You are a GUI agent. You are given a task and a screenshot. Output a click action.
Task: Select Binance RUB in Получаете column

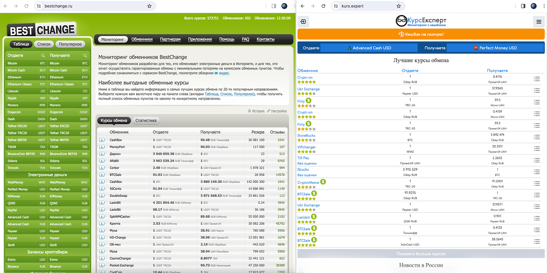(69, 266)
